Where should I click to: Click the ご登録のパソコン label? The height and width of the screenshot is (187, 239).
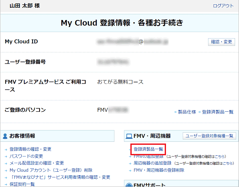(25, 110)
